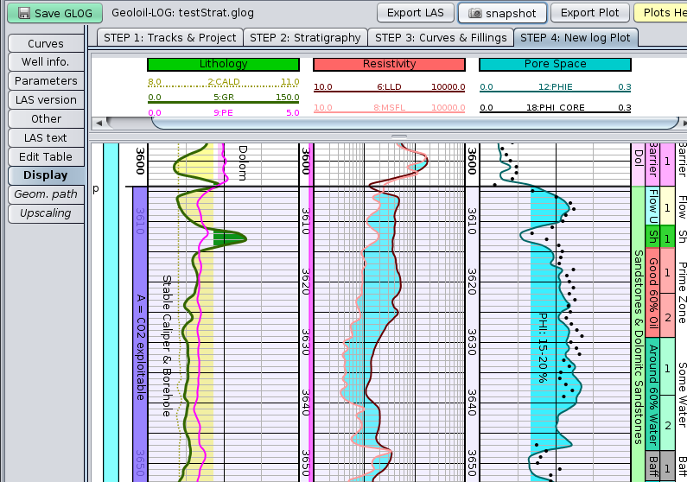
Task: Click the floppy disk icon in Save GLOG
Action: coord(23,13)
